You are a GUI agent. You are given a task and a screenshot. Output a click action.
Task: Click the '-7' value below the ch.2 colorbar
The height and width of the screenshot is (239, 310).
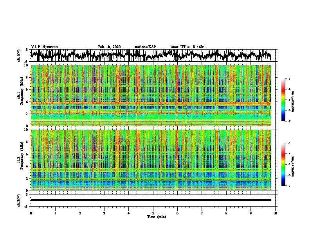click(289, 185)
